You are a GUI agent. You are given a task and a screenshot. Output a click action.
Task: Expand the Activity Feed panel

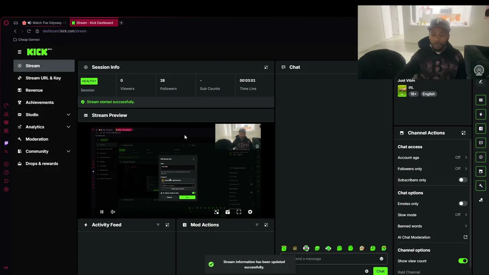pyautogui.click(x=167, y=225)
